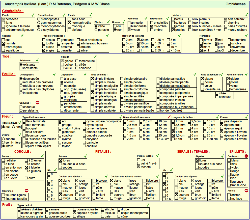The height and width of the screenshot is (220, 250).
Task: Check the grappe inflorescence type
Action: tap(60, 125)
